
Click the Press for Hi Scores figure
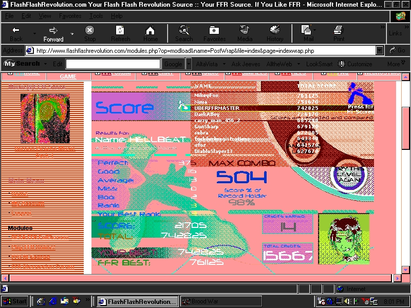(361, 98)
